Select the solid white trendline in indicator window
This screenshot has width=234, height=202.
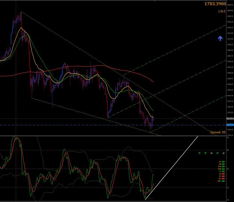tap(171, 168)
